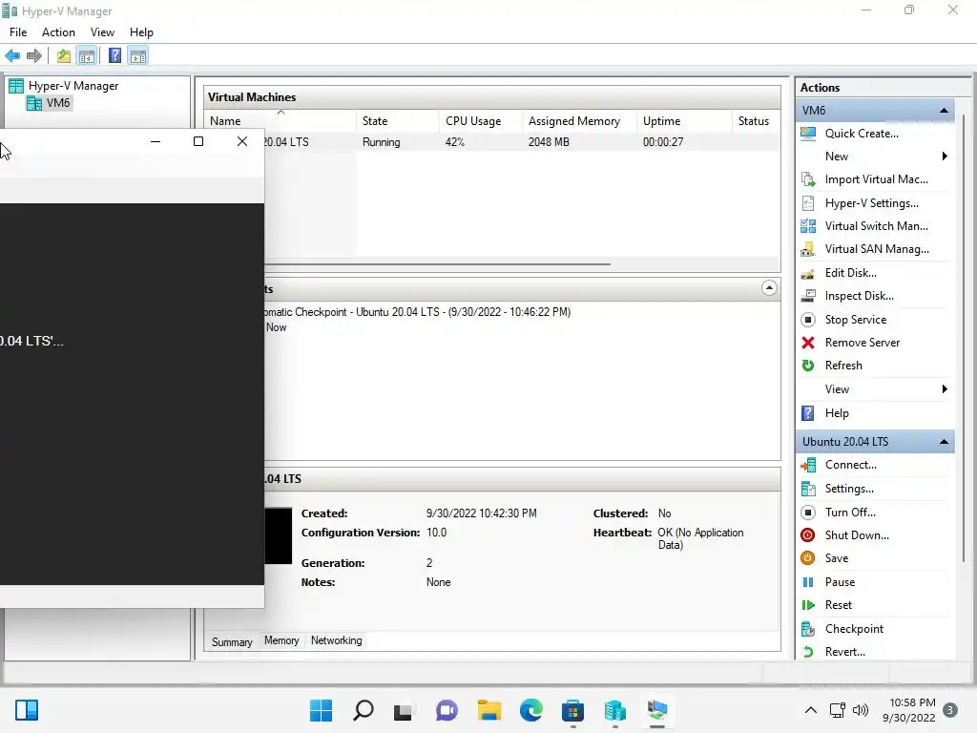Screen dimensions: 977x733
Task: Toggle the Show/Hide Console Tree toolbar icon
Action: click(87, 56)
